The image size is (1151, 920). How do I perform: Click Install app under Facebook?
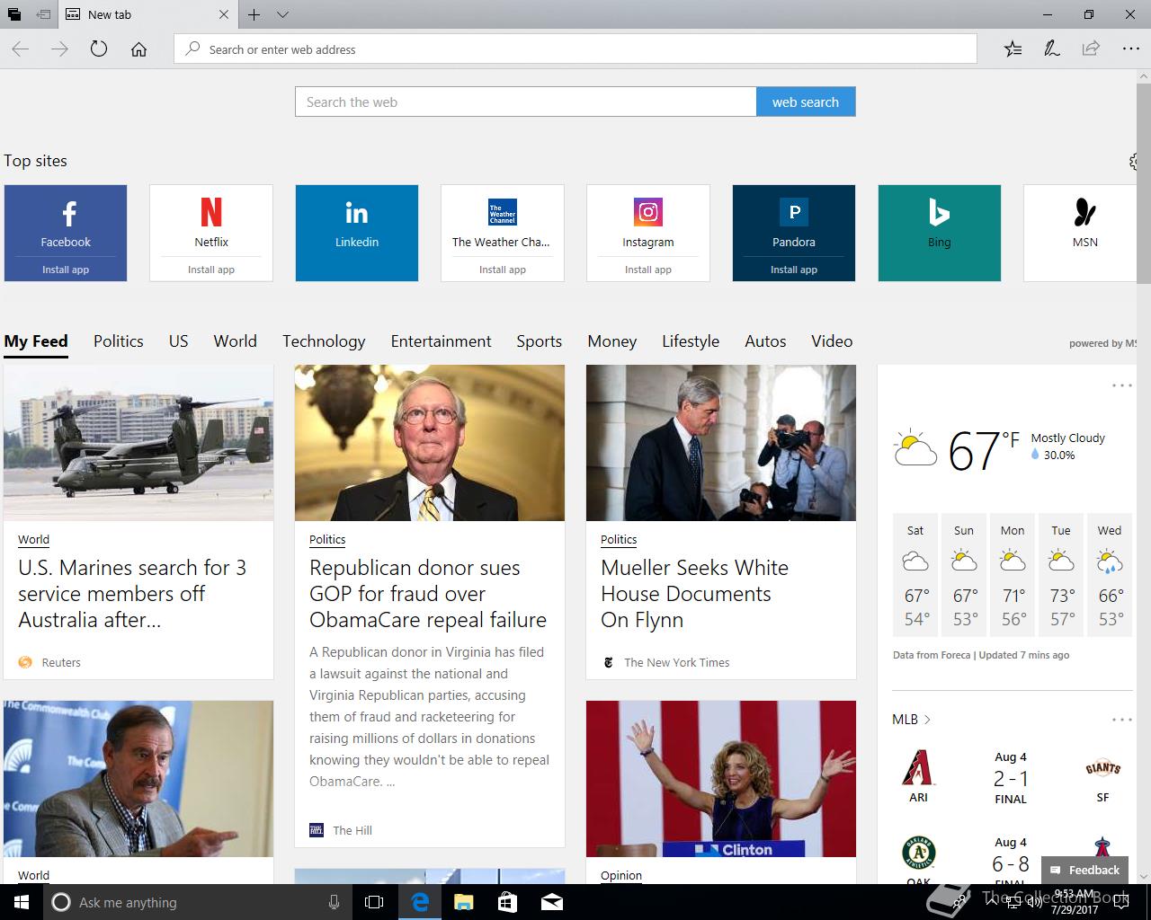pos(66,270)
